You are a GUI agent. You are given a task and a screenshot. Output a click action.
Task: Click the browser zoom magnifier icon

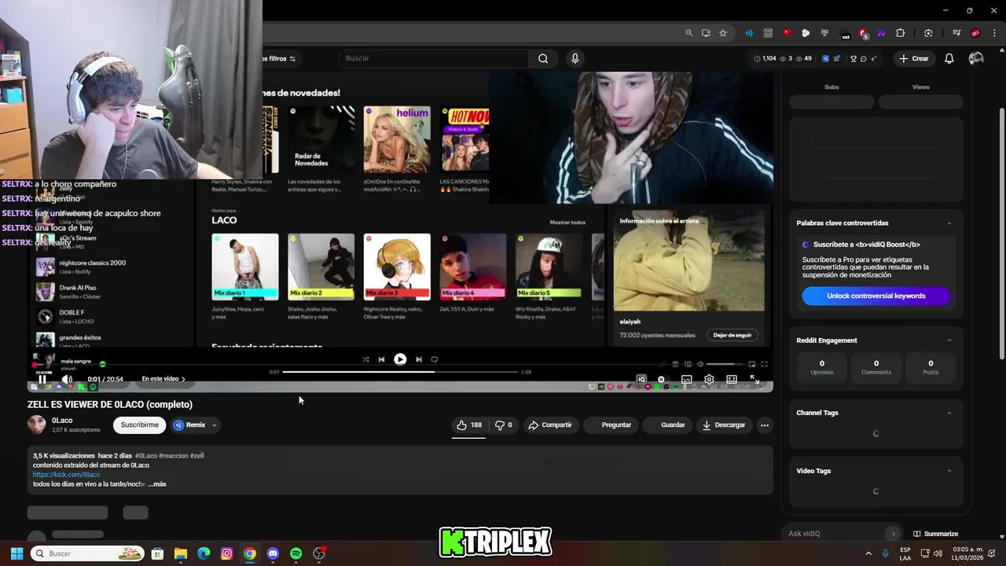[x=688, y=33]
